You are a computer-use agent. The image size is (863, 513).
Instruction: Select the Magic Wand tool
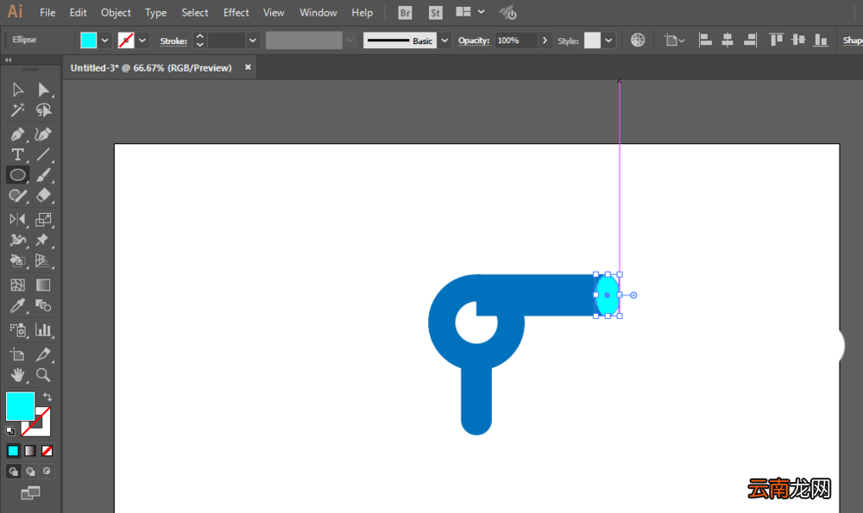pos(17,110)
